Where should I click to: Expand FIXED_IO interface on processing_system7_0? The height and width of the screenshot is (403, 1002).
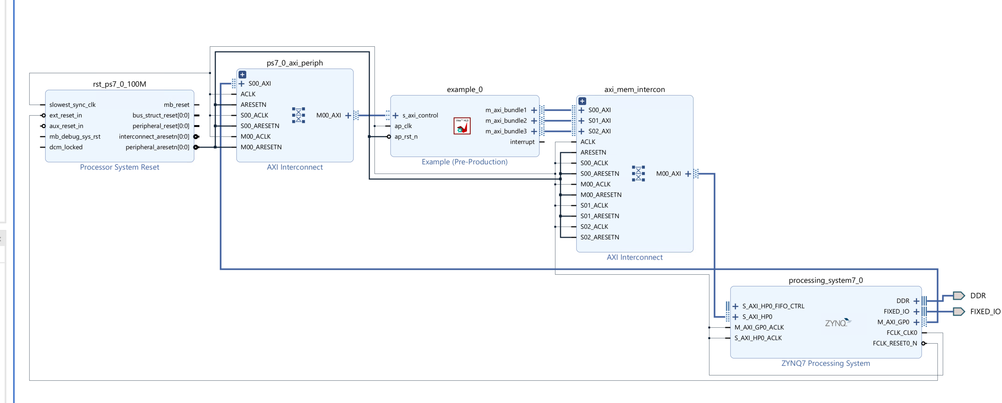(916, 311)
